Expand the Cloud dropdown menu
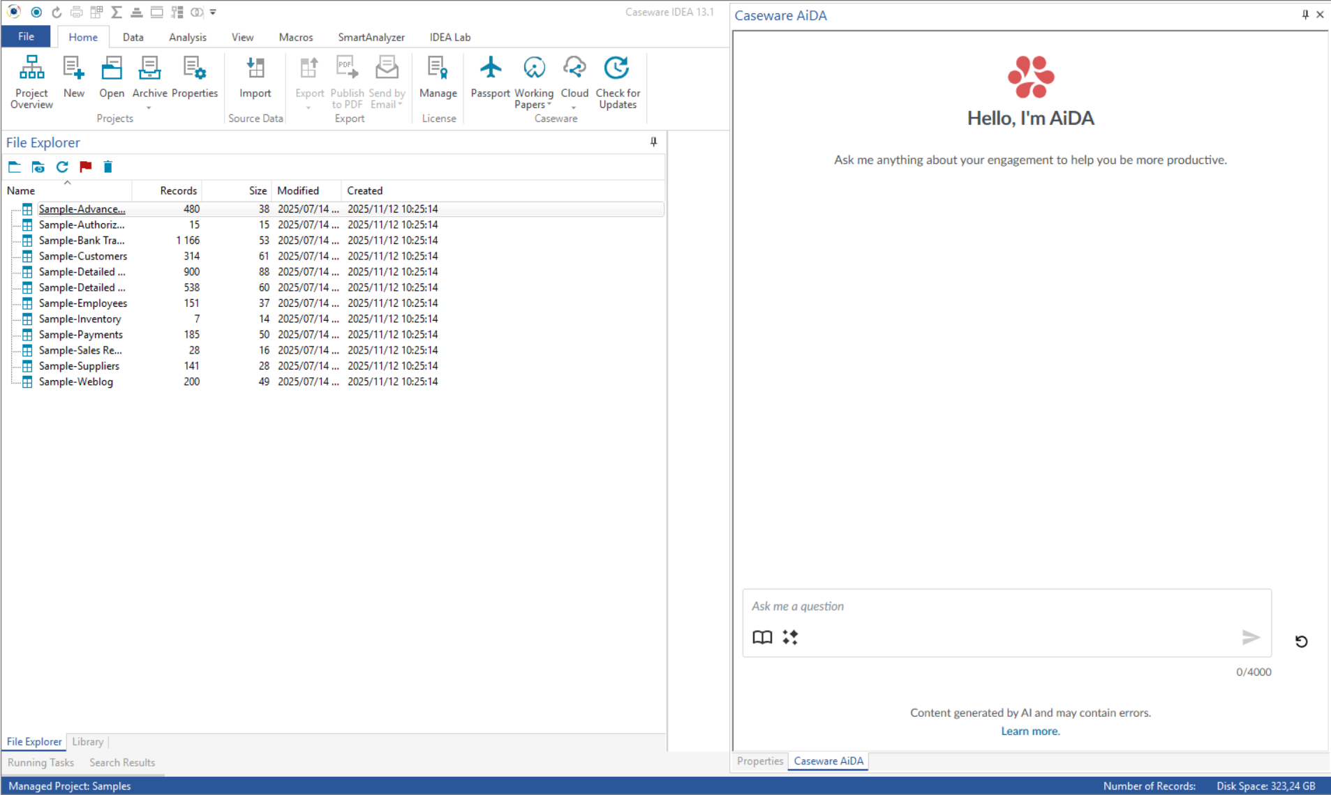1331x795 pixels. (574, 108)
